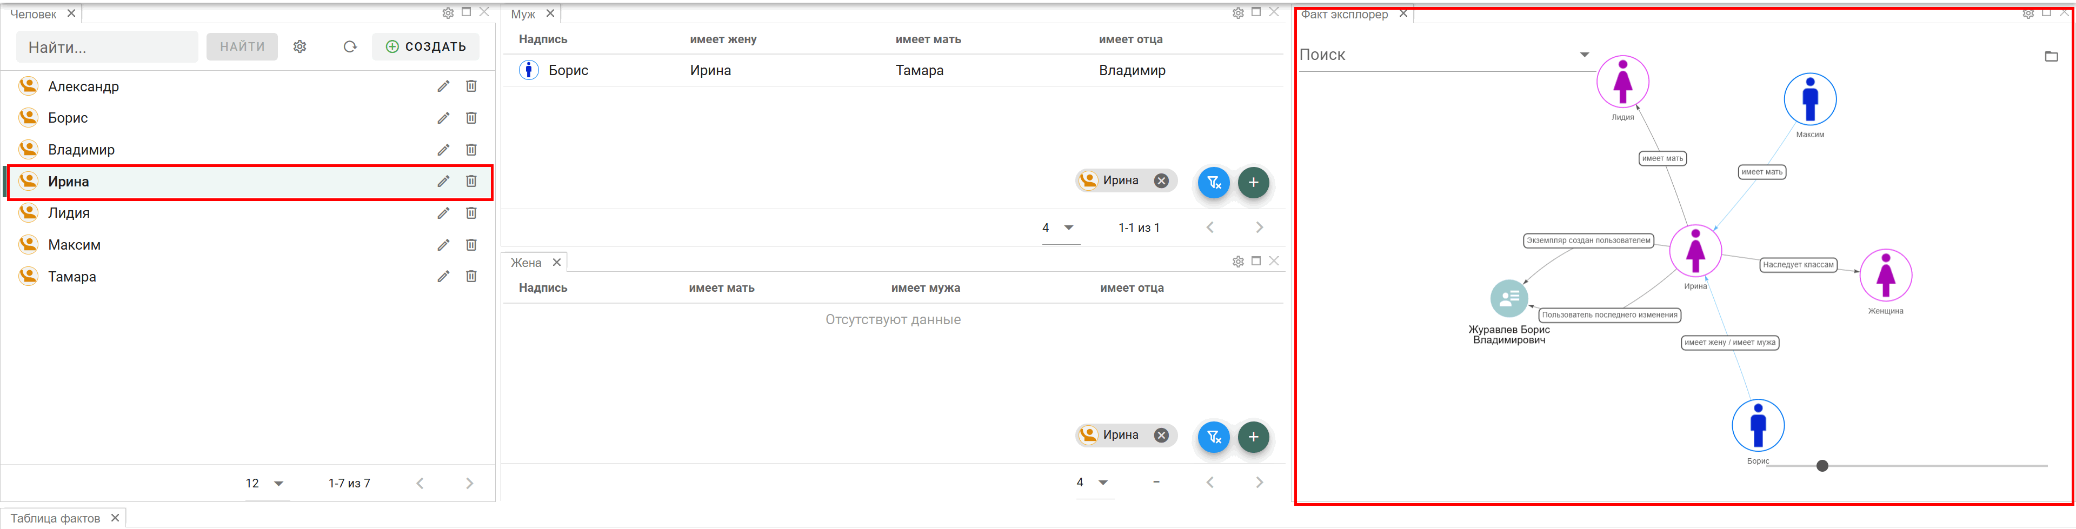The height and width of the screenshot is (529, 2076).
Task: Go to next page in Муж panel
Action: [1260, 228]
